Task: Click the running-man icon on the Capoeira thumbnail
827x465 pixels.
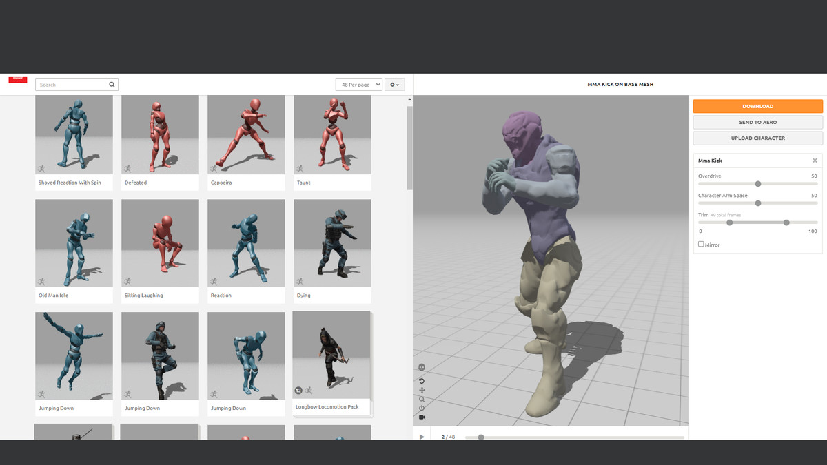Action: pyautogui.click(x=214, y=168)
